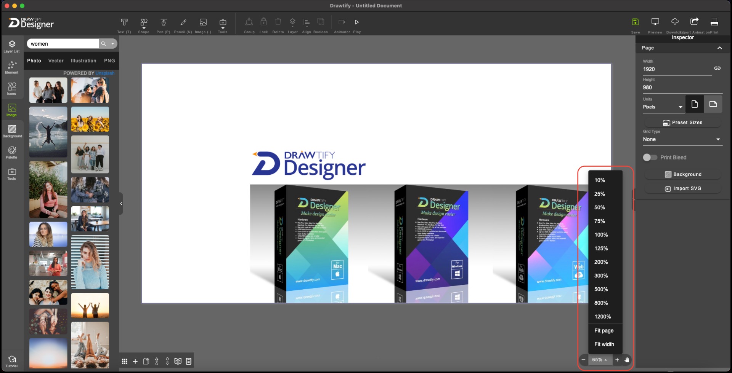Select landscape page orientation

(713, 104)
